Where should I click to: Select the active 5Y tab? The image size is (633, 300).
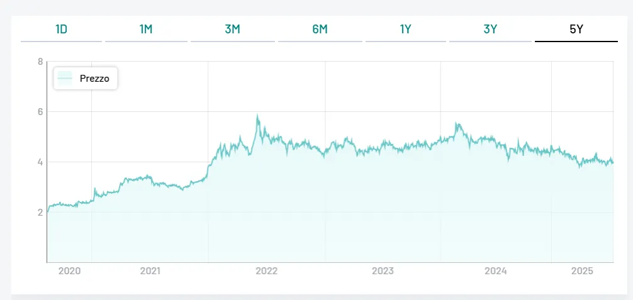pos(576,29)
